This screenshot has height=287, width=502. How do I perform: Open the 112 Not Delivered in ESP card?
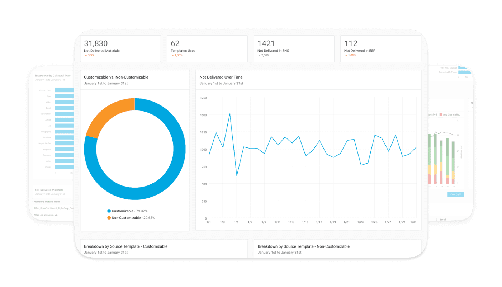tap(381, 48)
